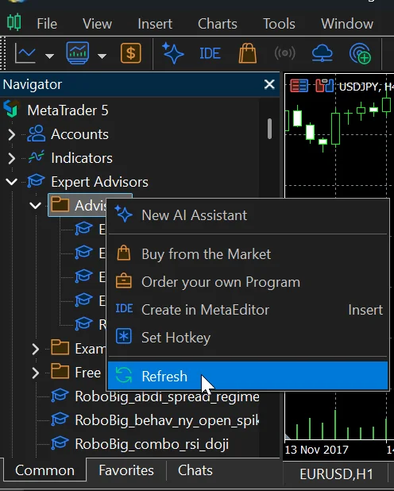Viewport: 394px width, 491px height.
Task: Choose Buy from the Market
Action: tap(248, 254)
